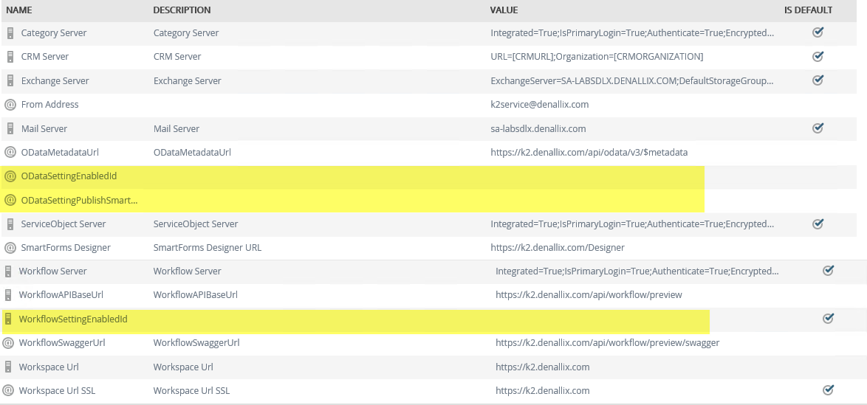Click the server icon beside CRM Server
Viewport: 867px width, 405px height.
[10, 57]
